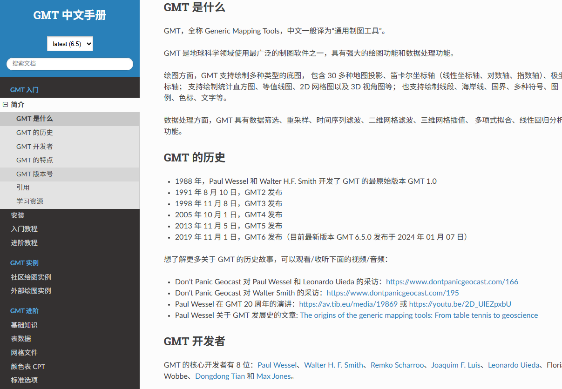This screenshot has width=562, height=389.
Task: Click the 2005 年 10 月 1 日 GMT4 发布 line
Action: point(229,215)
